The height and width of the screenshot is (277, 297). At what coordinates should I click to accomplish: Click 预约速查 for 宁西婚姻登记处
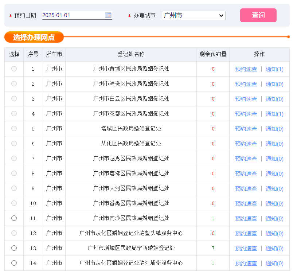tap(246, 248)
